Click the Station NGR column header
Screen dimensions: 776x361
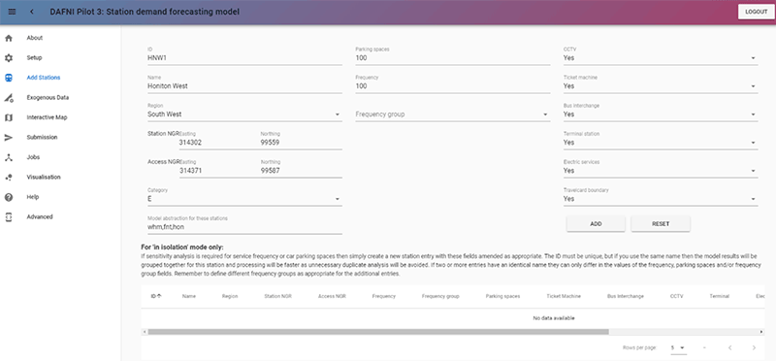point(278,296)
